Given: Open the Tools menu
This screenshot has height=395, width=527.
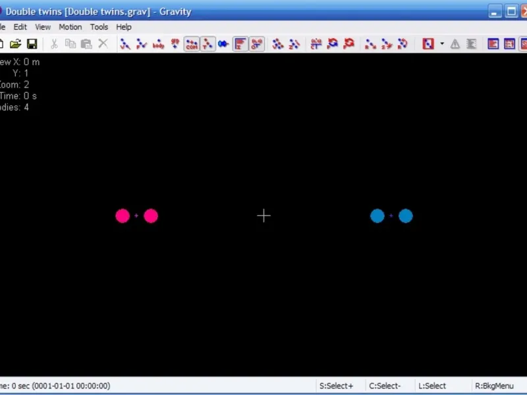Looking at the screenshot, I should (99, 27).
